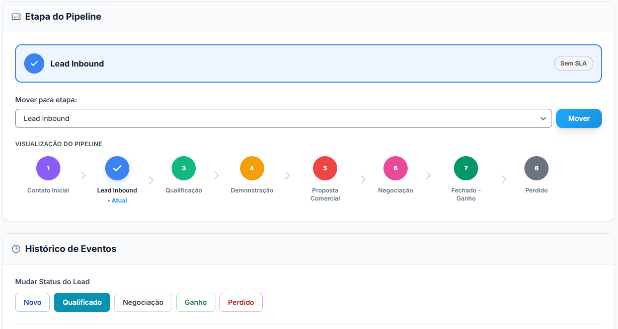618x329 pixels.
Task: Click the Sem SLA badge
Action: tap(574, 63)
